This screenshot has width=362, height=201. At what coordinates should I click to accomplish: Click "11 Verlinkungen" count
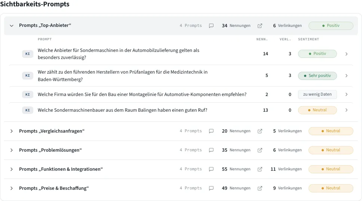coord(286,169)
